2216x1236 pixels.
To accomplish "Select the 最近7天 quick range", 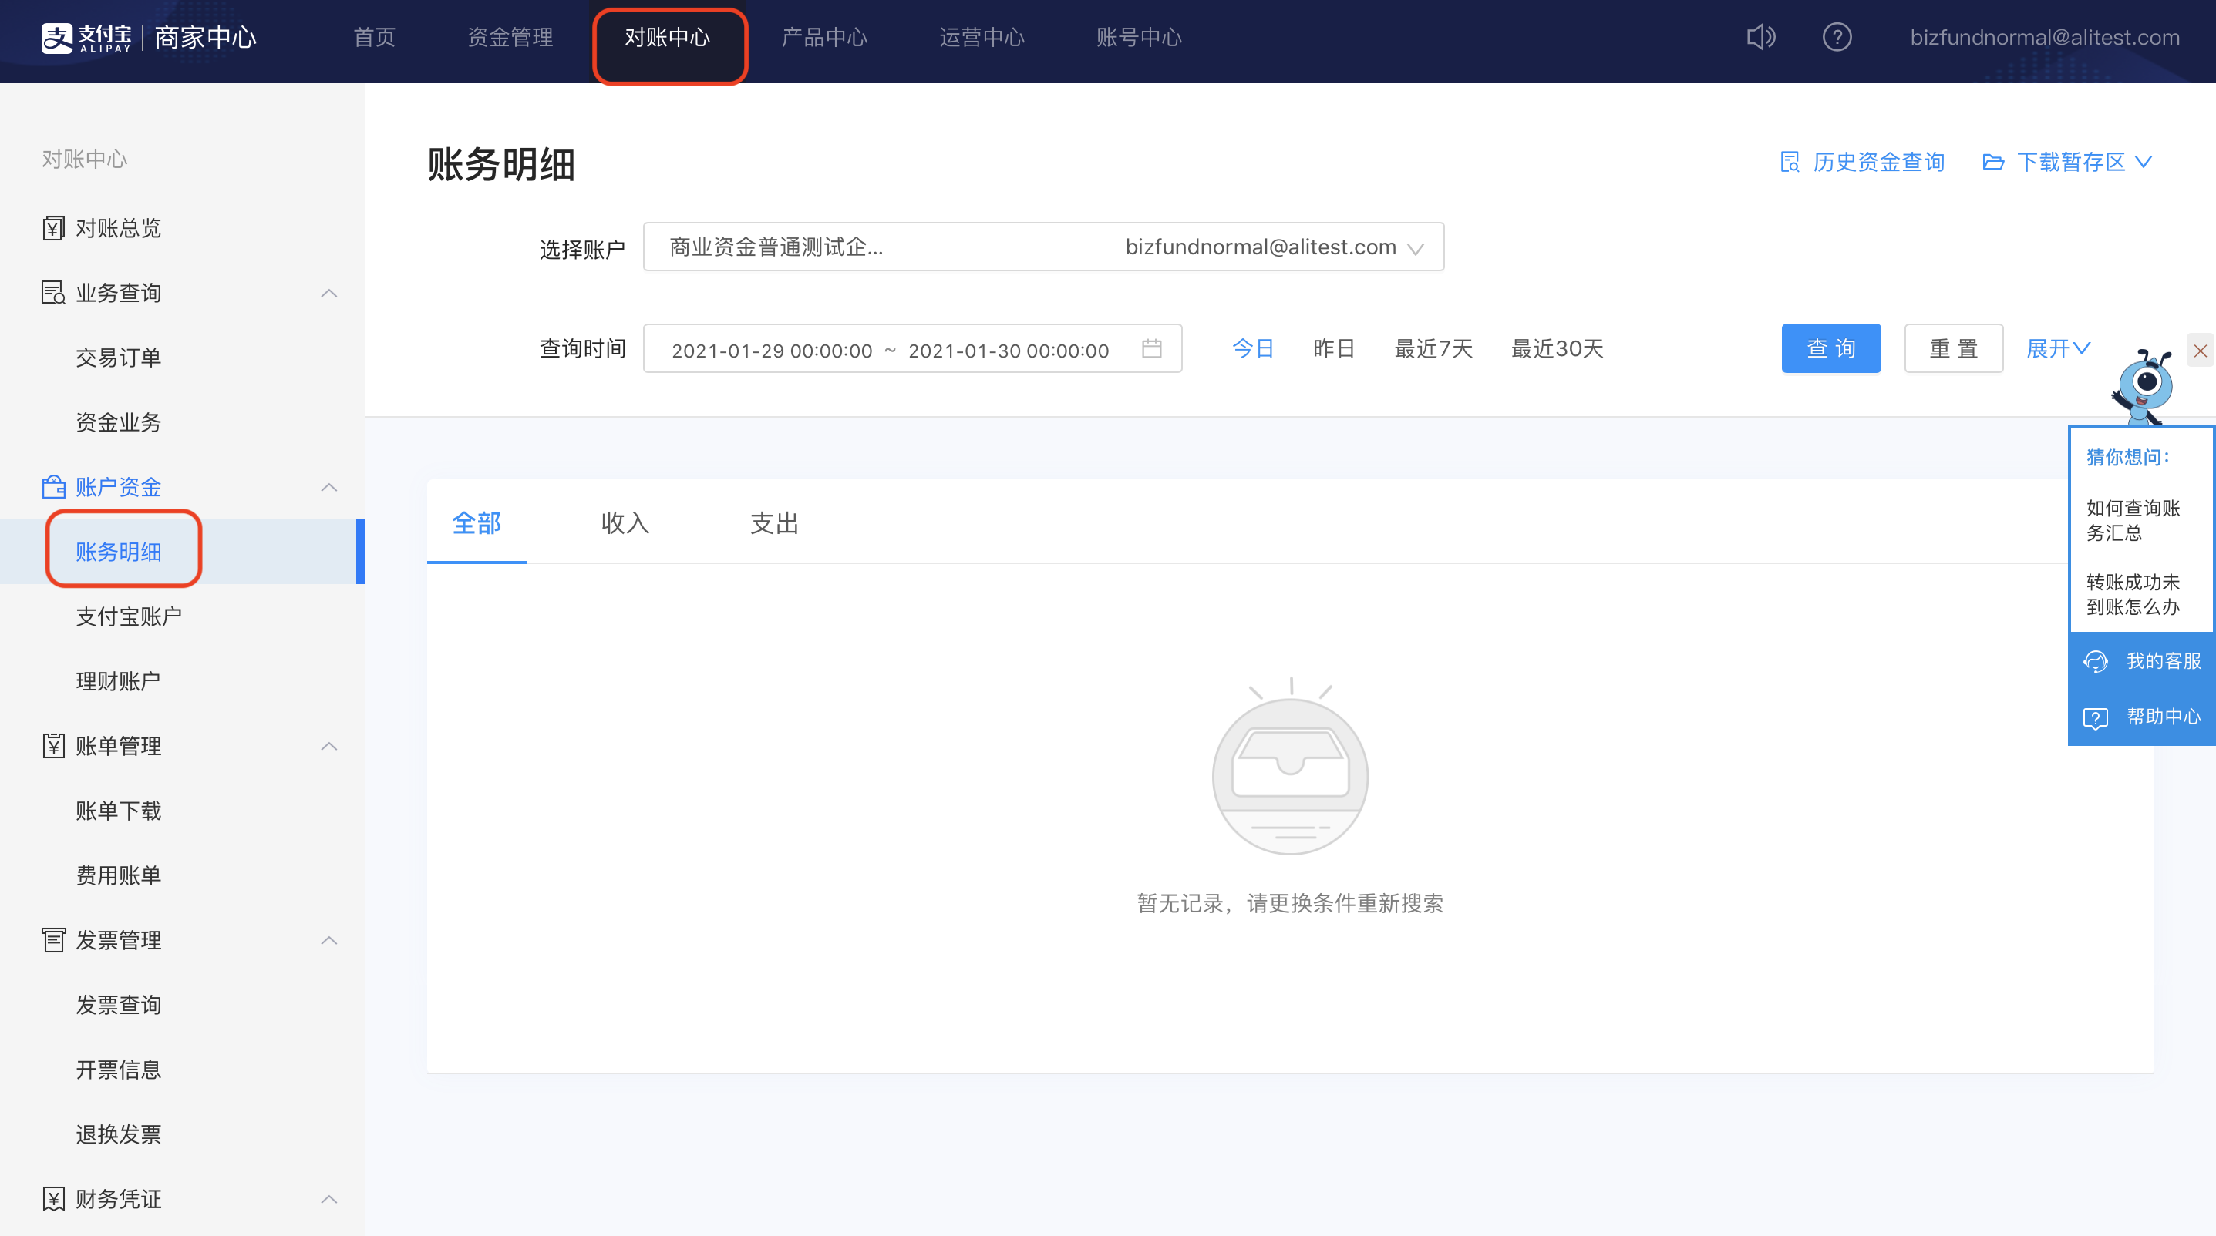I will [x=1433, y=348].
